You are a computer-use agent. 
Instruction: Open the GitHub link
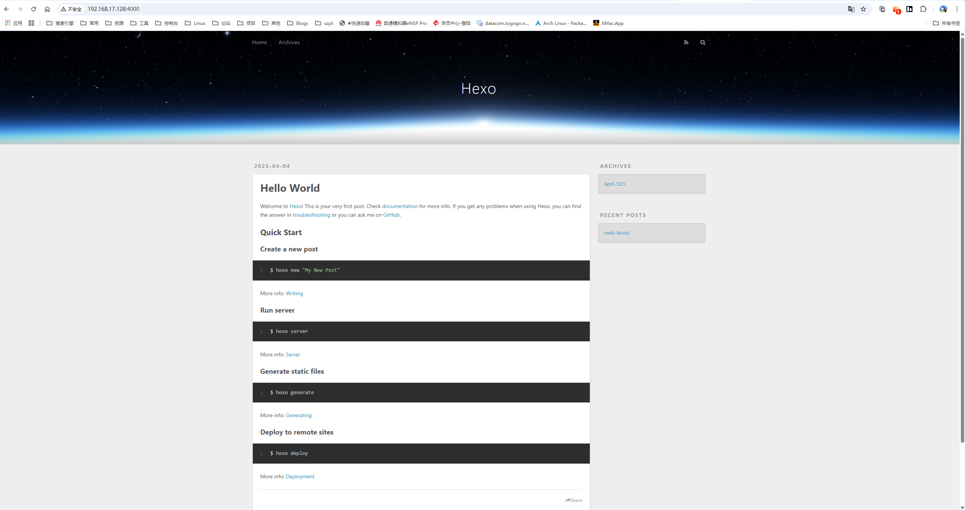pyautogui.click(x=391, y=215)
